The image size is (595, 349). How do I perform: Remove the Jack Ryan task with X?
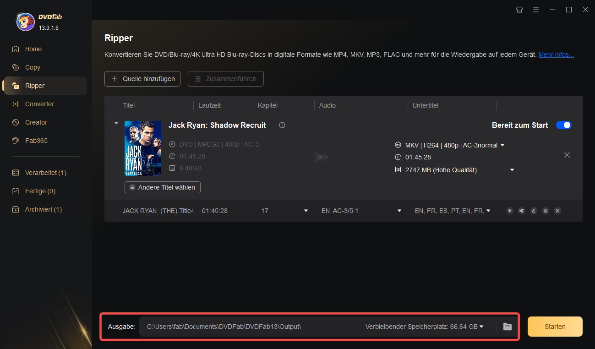tap(567, 155)
